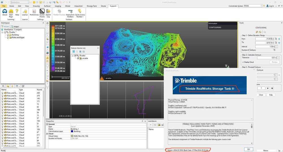Screen dimensions: 283x152
Task: Click expand-all icon in Station Marker List
Action: point(80,51)
